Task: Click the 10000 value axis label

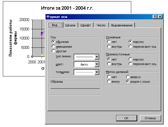Action: tap(24, 38)
